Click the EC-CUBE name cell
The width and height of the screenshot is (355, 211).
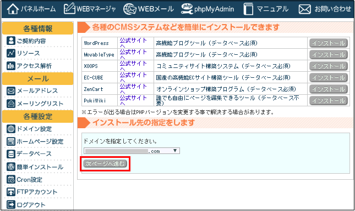(100, 77)
